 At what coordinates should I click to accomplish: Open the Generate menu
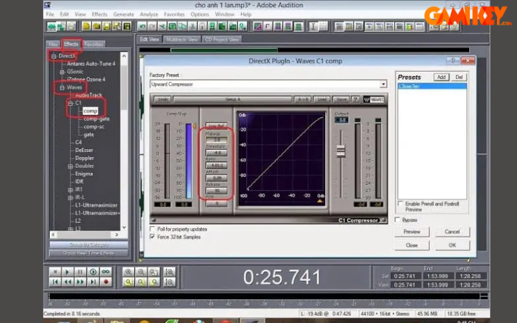coord(123,14)
